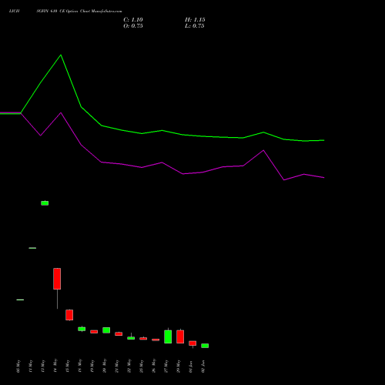The image size is (385, 385).
Task: Click the right end of the green line
Action: click(324, 140)
